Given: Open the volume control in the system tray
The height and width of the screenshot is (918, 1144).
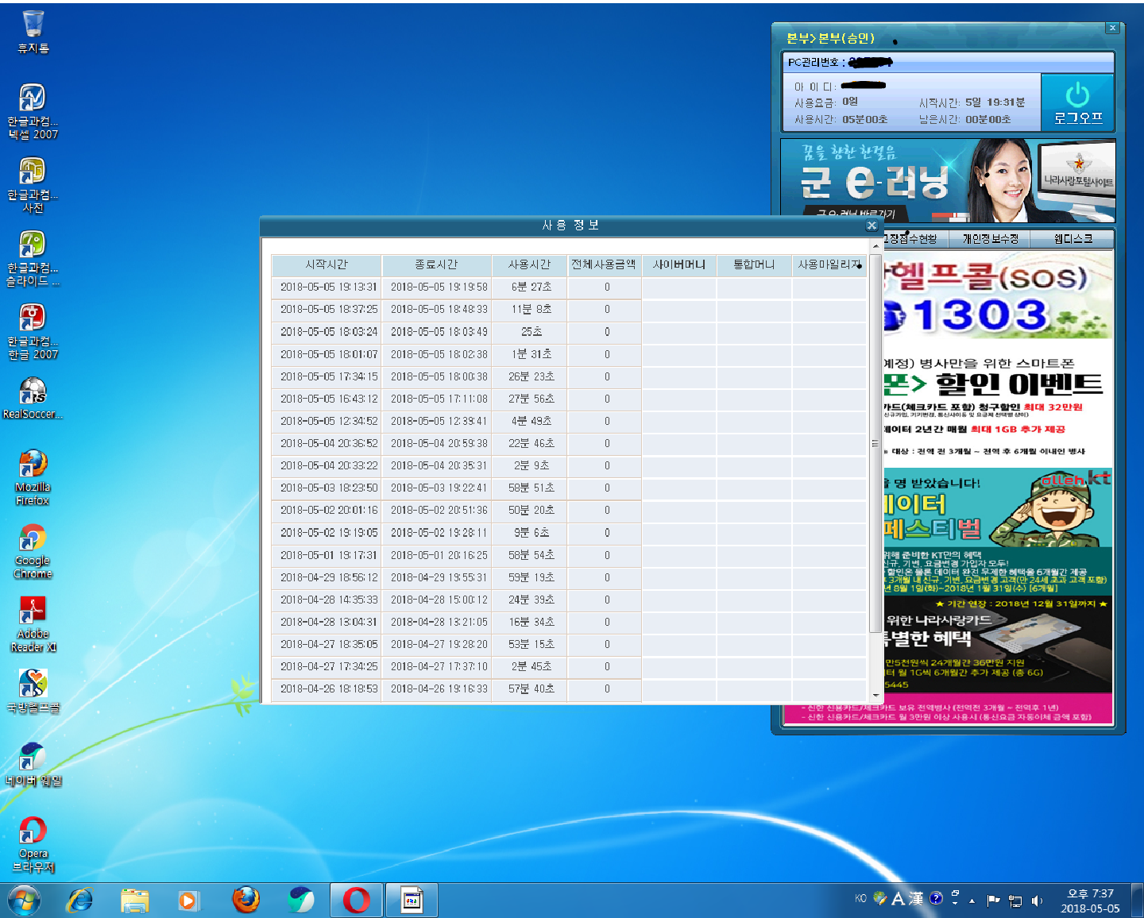Looking at the screenshot, I should pyautogui.click(x=1037, y=901).
